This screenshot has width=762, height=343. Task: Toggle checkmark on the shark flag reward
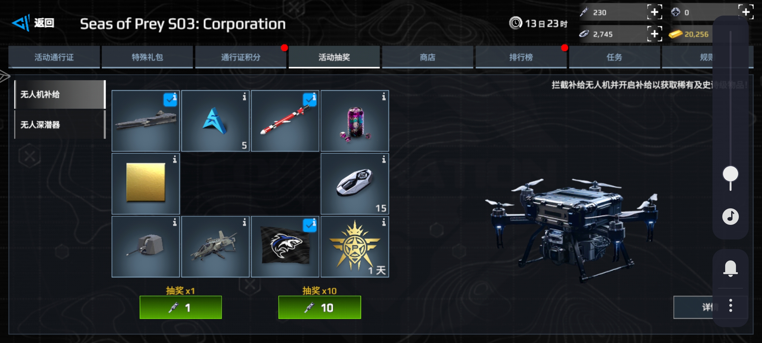point(310,225)
